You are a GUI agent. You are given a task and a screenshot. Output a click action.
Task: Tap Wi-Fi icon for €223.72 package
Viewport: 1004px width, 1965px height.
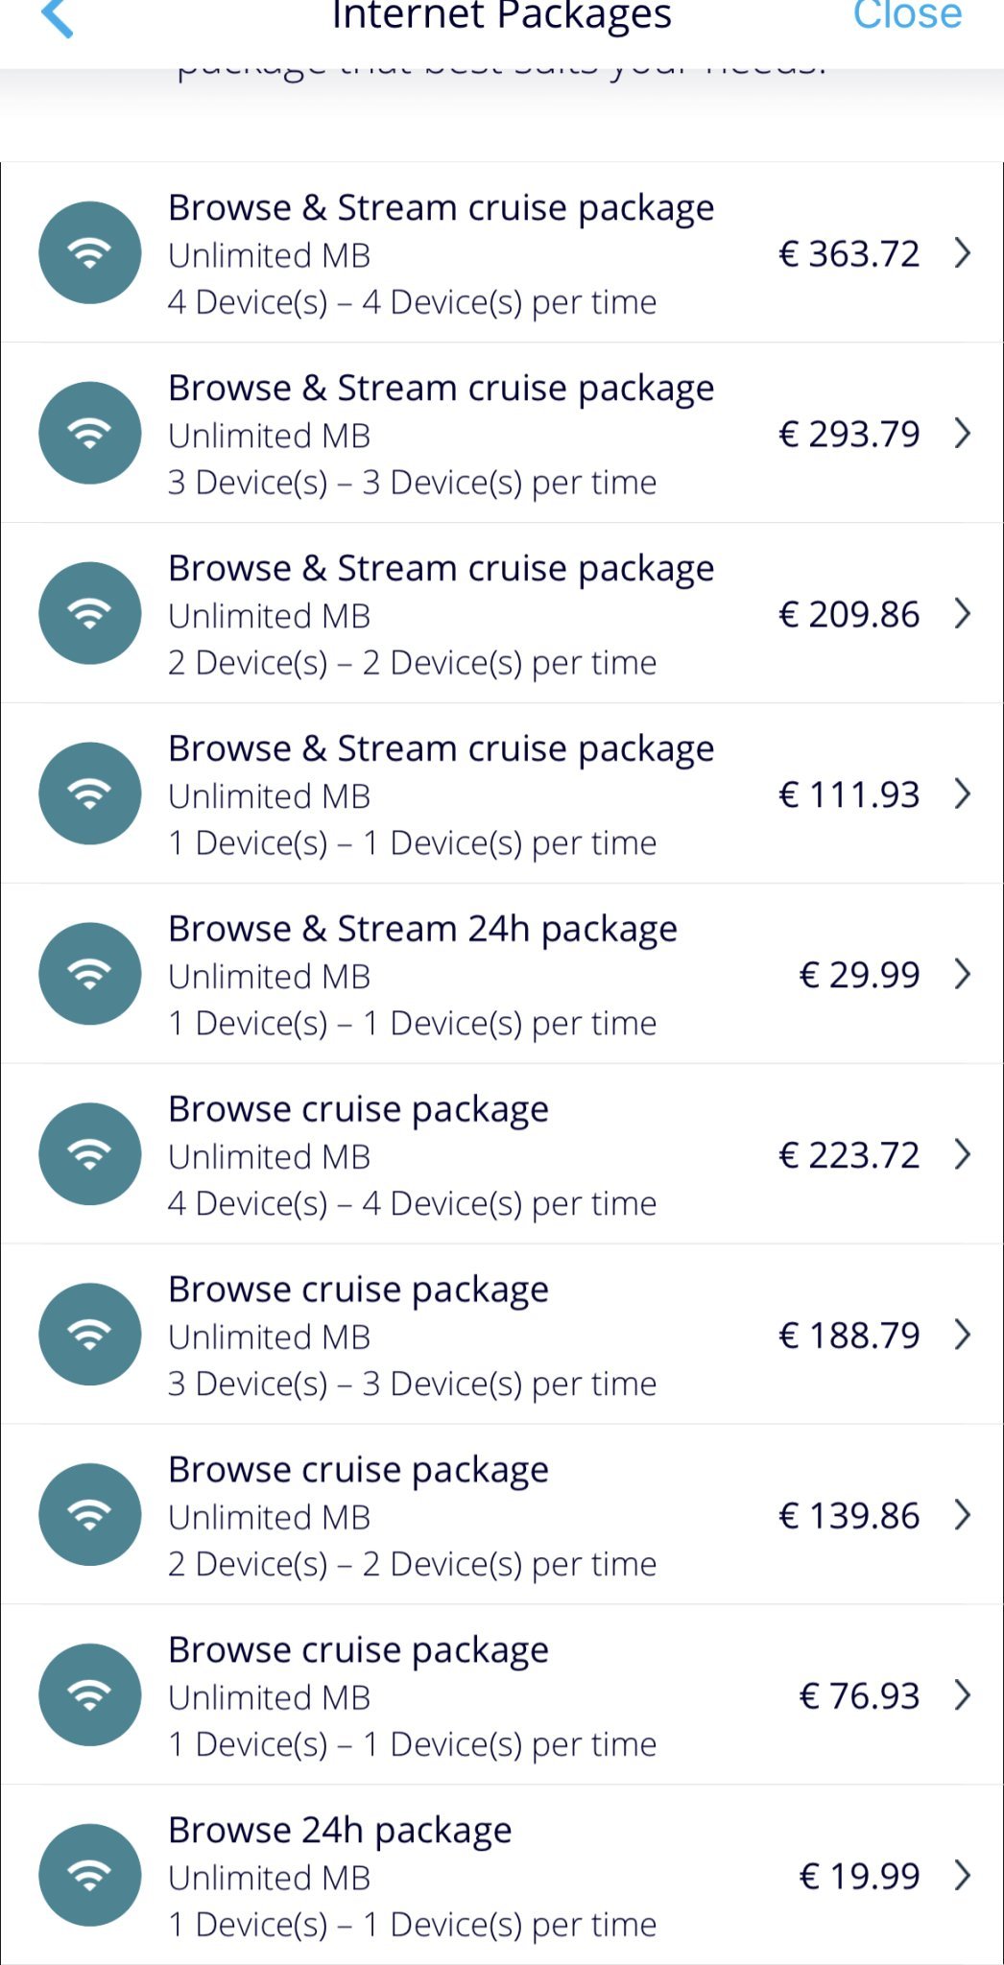click(x=90, y=1154)
